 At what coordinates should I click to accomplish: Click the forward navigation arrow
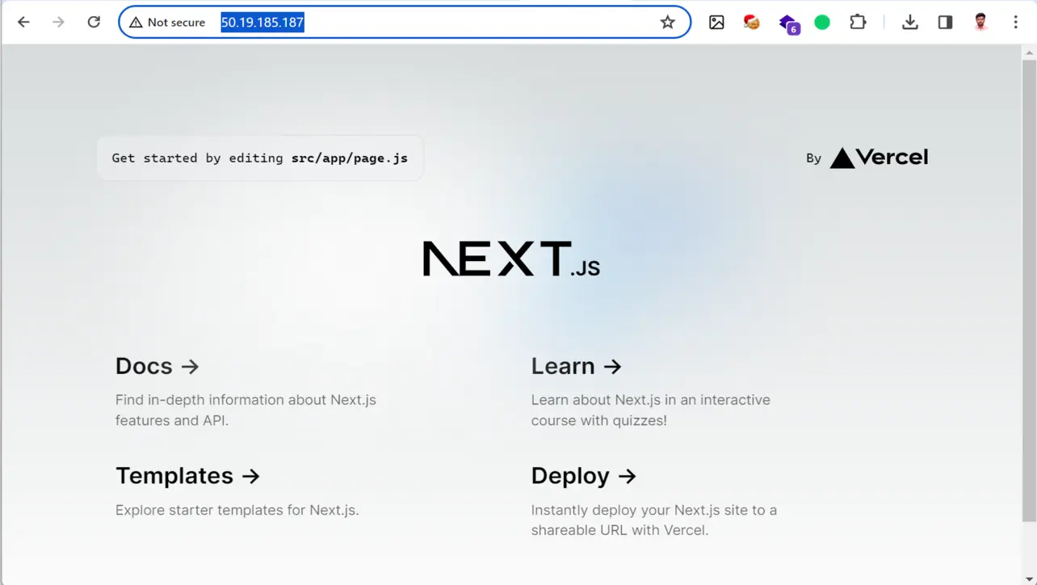point(58,23)
